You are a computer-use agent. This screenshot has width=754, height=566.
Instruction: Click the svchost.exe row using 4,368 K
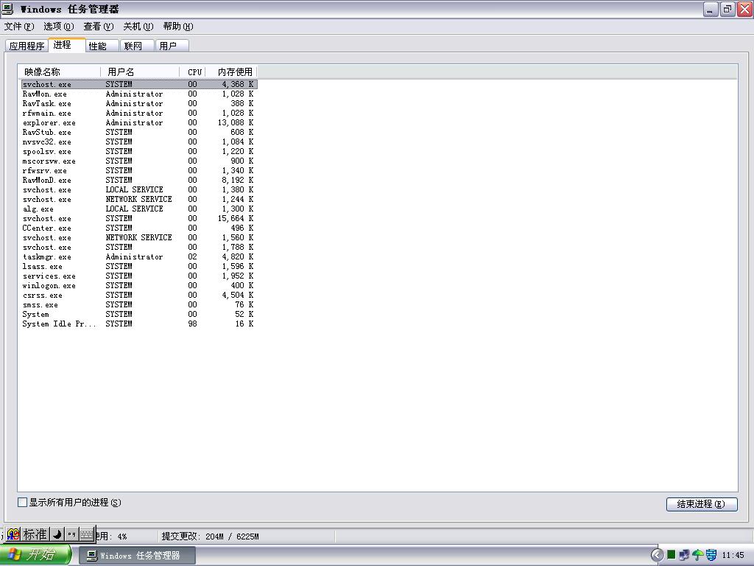click(x=138, y=84)
